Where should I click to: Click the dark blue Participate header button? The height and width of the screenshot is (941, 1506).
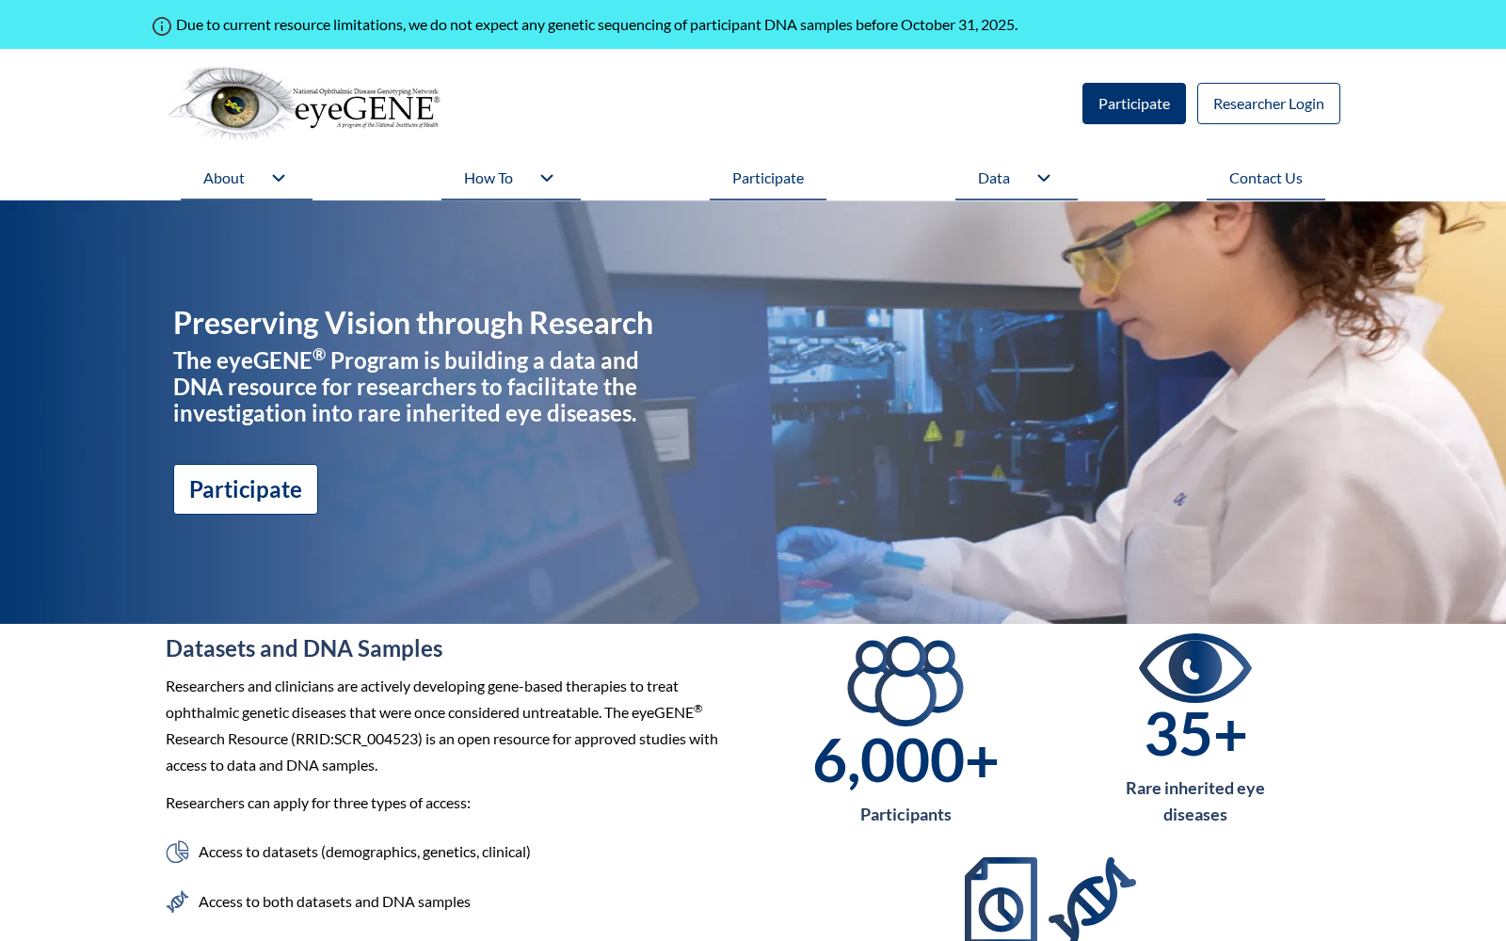pos(1134,104)
